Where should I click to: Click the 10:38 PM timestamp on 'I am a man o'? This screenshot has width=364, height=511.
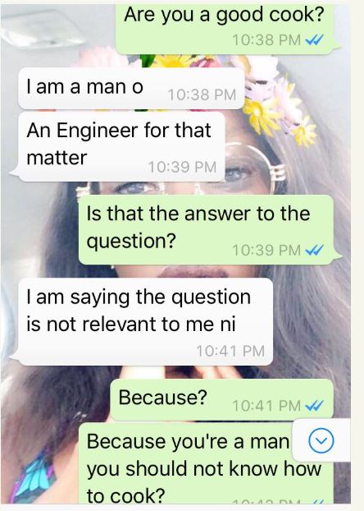[x=202, y=94]
